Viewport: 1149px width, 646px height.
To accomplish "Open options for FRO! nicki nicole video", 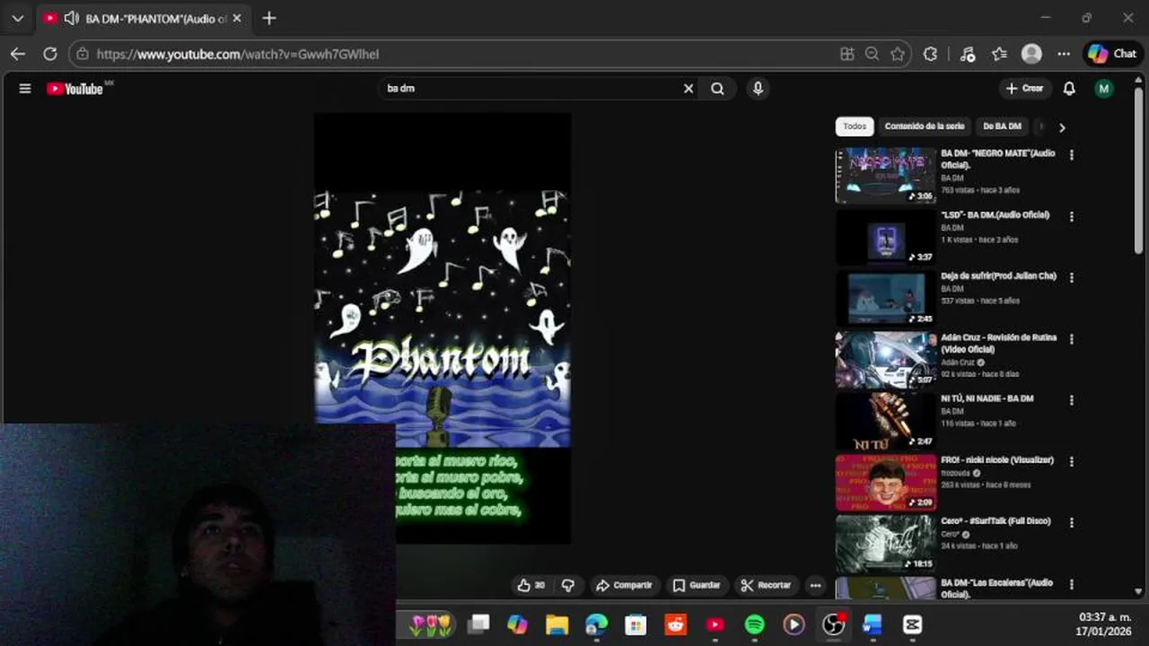I will pyautogui.click(x=1071, y=461).
